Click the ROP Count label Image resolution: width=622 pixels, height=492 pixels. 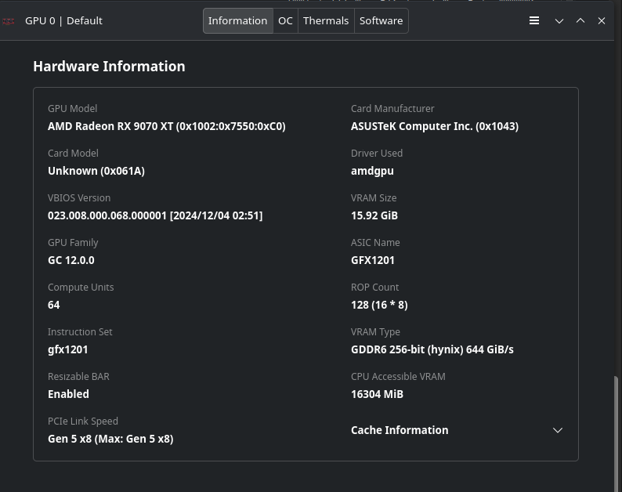[375, 288]
